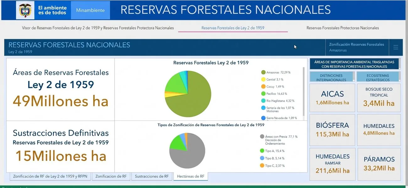This screenshot has width=408, height=188.
Task: Select the Reservas Forestales de Ley 2 de 1959 tab
Action: click(233, 28)
